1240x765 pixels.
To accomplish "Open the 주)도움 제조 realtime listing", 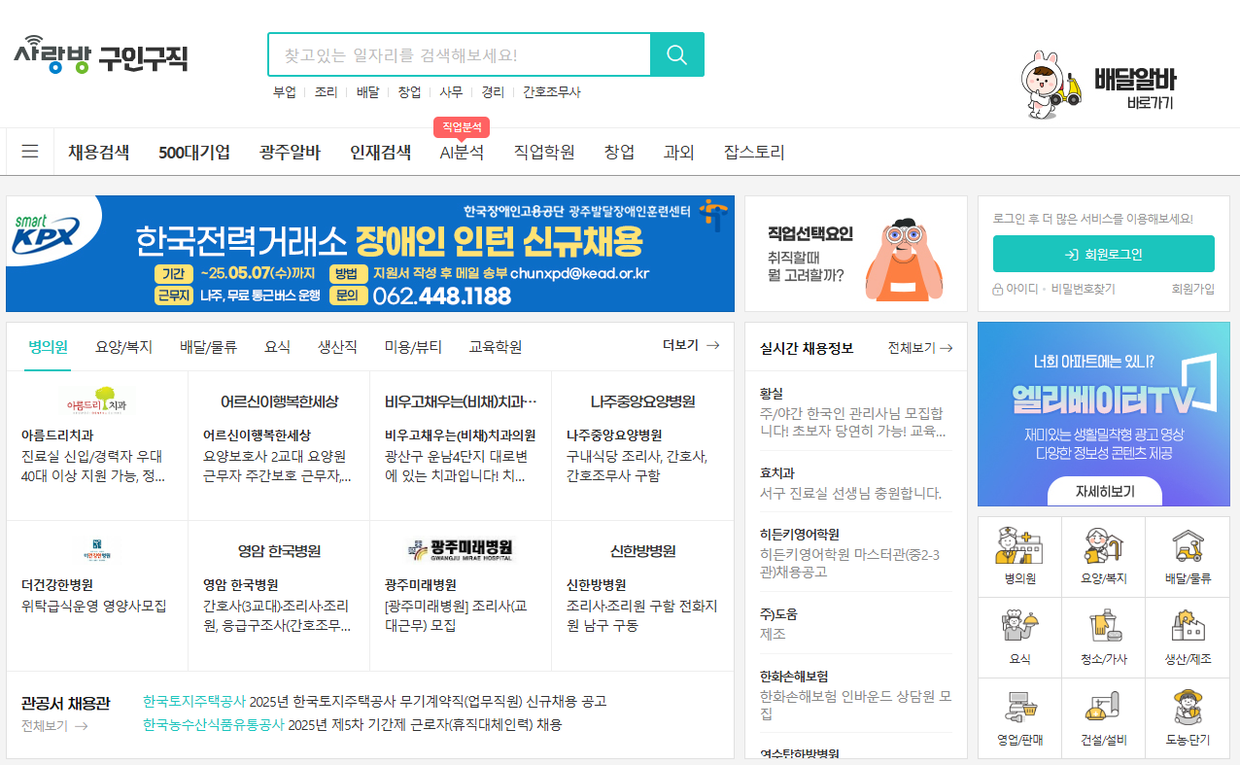I will click(x=855, y=624).
